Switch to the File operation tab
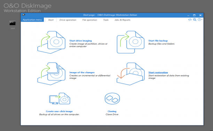 coord(90,20)
